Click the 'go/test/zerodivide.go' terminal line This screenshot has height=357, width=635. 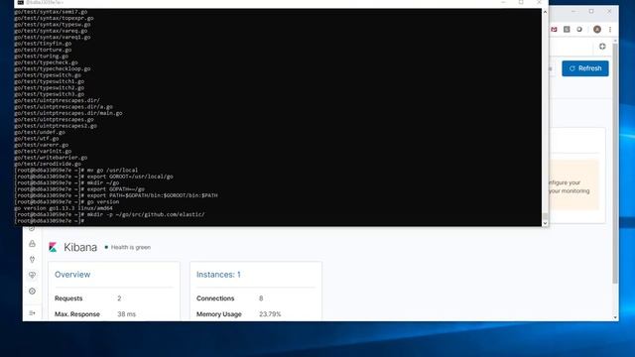click(x=48, y=164)
